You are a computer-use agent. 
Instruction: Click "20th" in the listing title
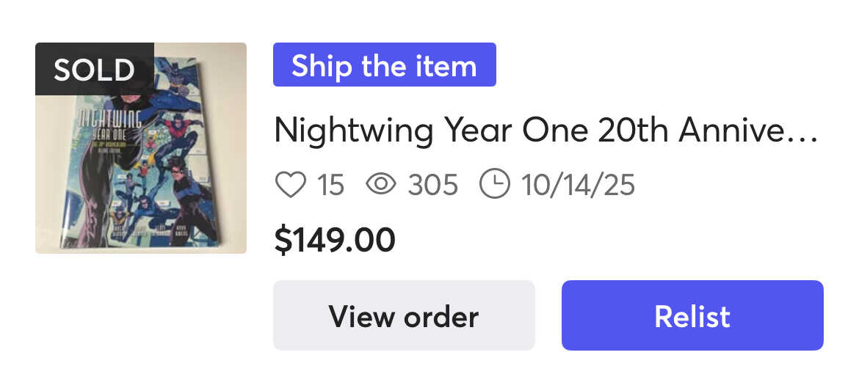click(x=633, y=131)
